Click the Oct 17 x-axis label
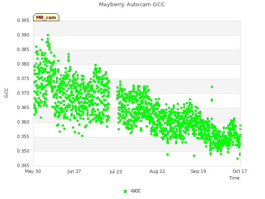265x199 pixels. pos(240,171)
